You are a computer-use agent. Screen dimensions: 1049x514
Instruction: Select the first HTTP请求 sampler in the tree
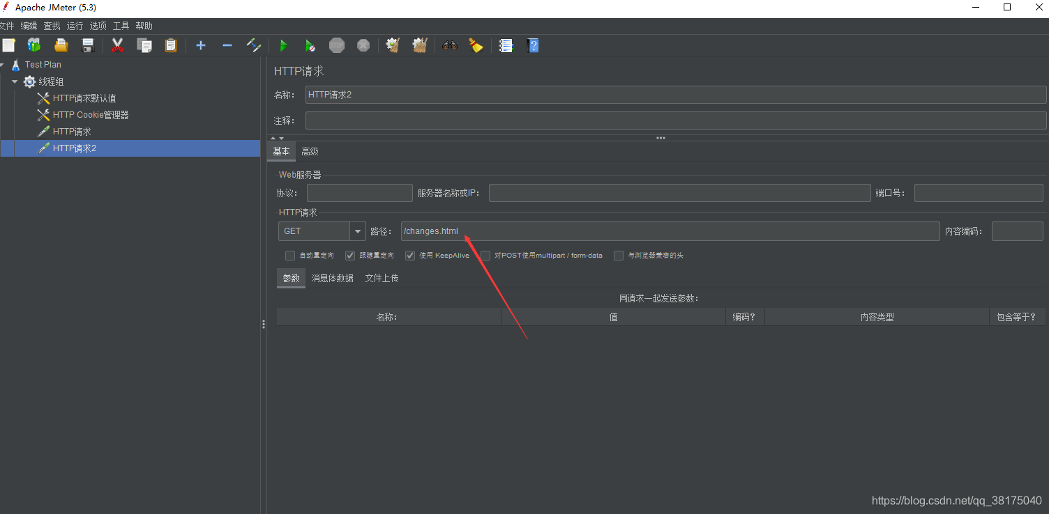pos(72,132)
